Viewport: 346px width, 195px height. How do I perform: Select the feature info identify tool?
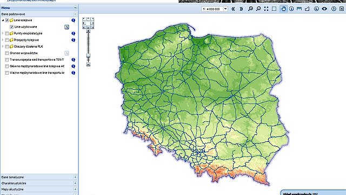point(291,9)
